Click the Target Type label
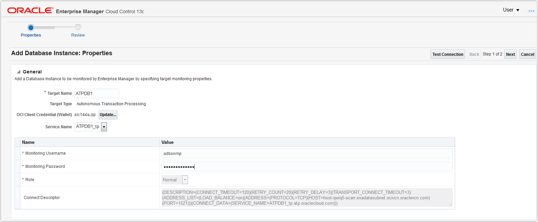 [x=61, y=104]
